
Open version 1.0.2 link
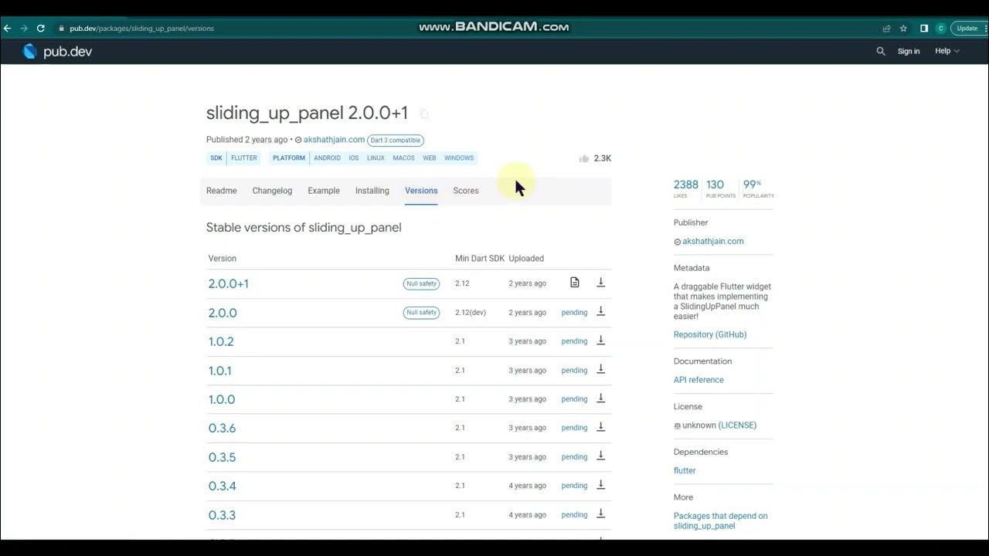[x=221, y=341]
